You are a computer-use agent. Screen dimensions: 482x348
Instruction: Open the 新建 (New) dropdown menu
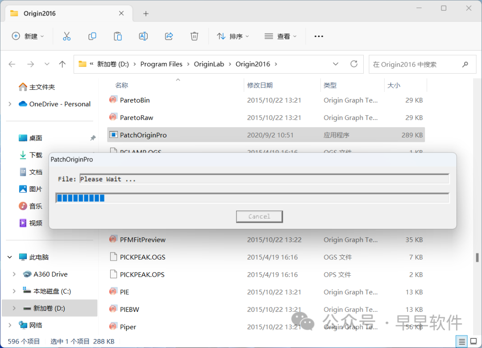pos(28,37)
